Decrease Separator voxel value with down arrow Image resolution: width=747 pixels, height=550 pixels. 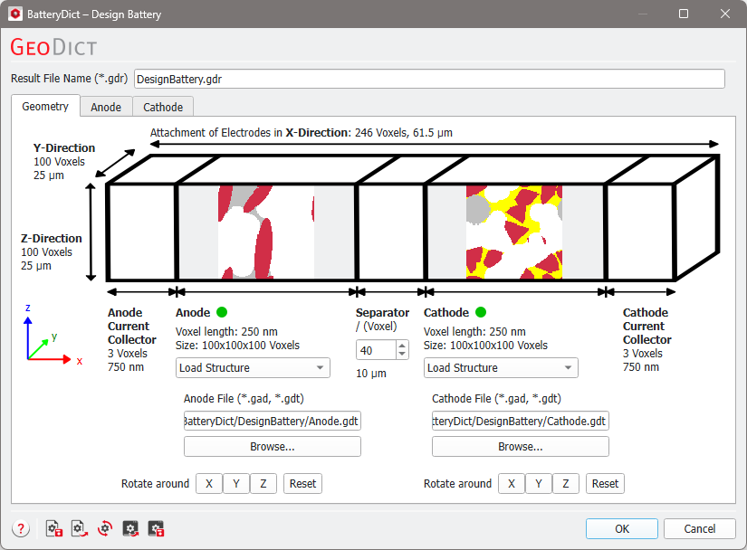click(402, 355)
